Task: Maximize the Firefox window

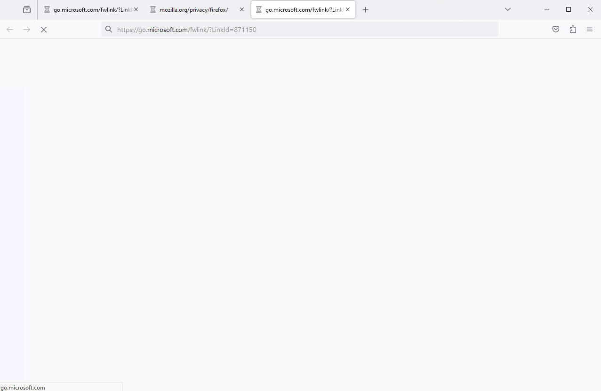Action: point(569,9)
